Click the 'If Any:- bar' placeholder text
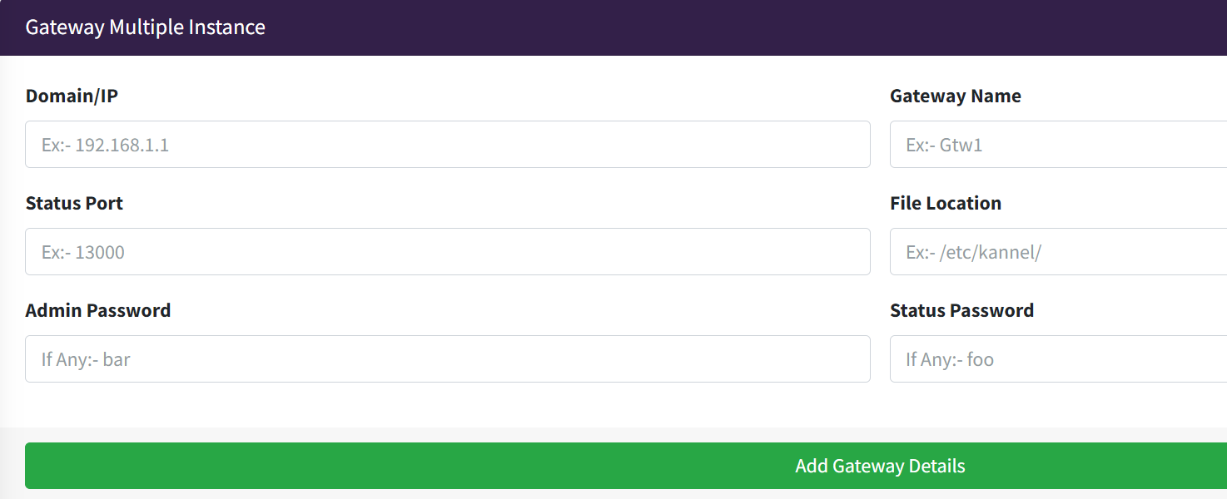The width and height of the screenshot is (1227, 499). pos(86,359)
